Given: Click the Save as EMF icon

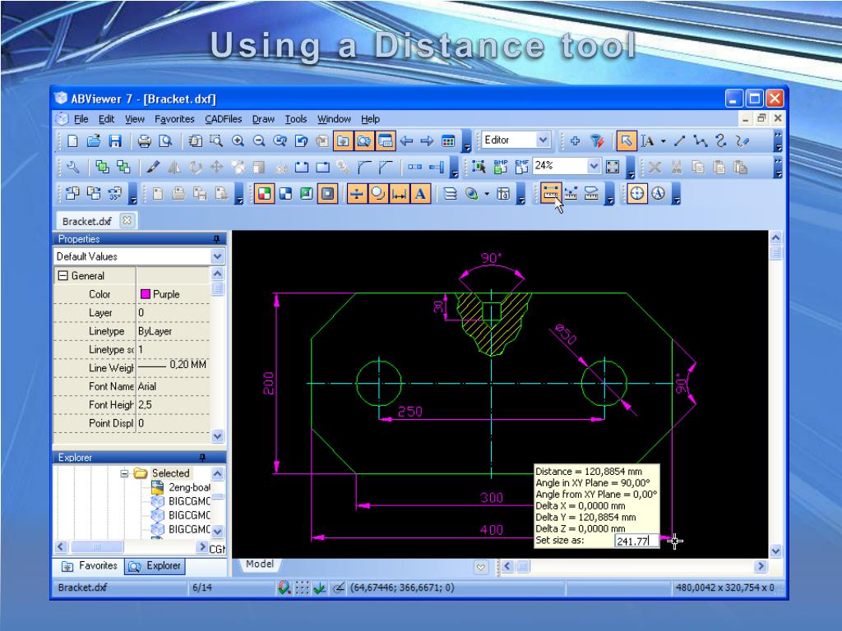Looking at the screenshot, I should (521, 167).
